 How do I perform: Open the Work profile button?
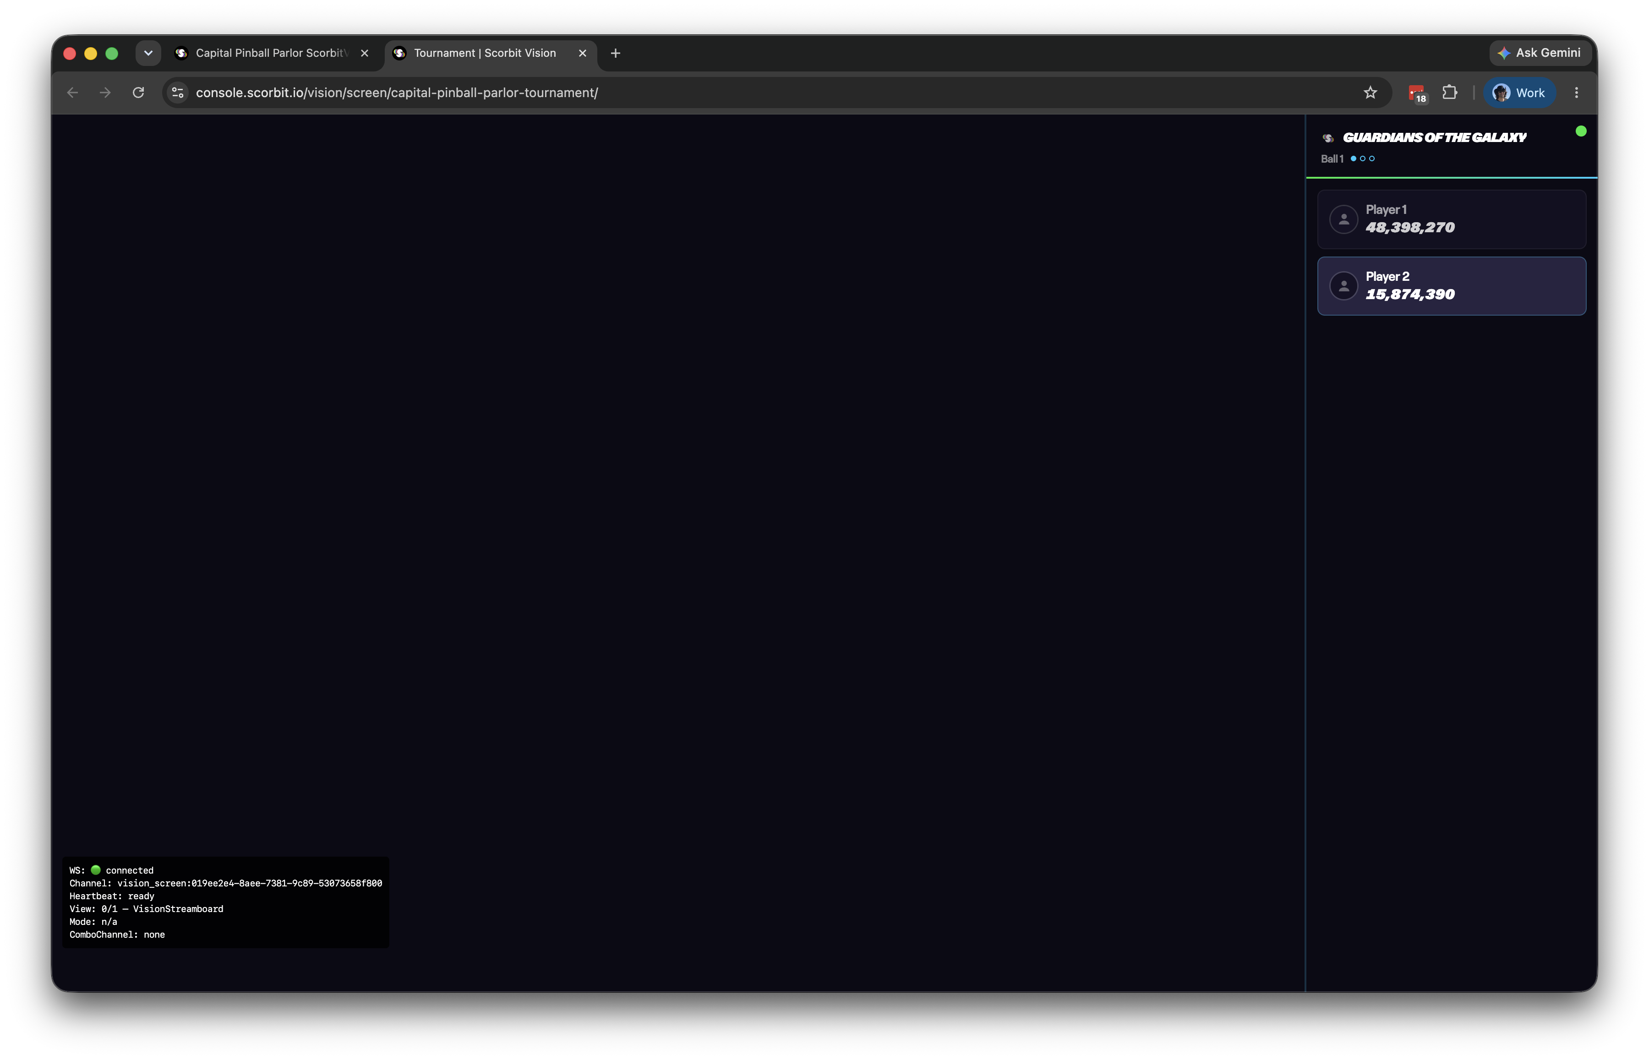[x=1519, y=92]
